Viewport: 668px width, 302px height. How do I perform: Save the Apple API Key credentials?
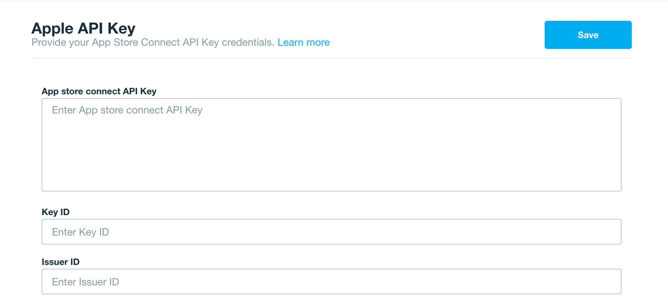point(588,35)
